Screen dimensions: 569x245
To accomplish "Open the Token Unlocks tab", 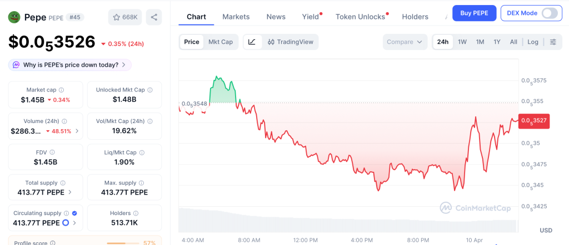I will [360, 17].
